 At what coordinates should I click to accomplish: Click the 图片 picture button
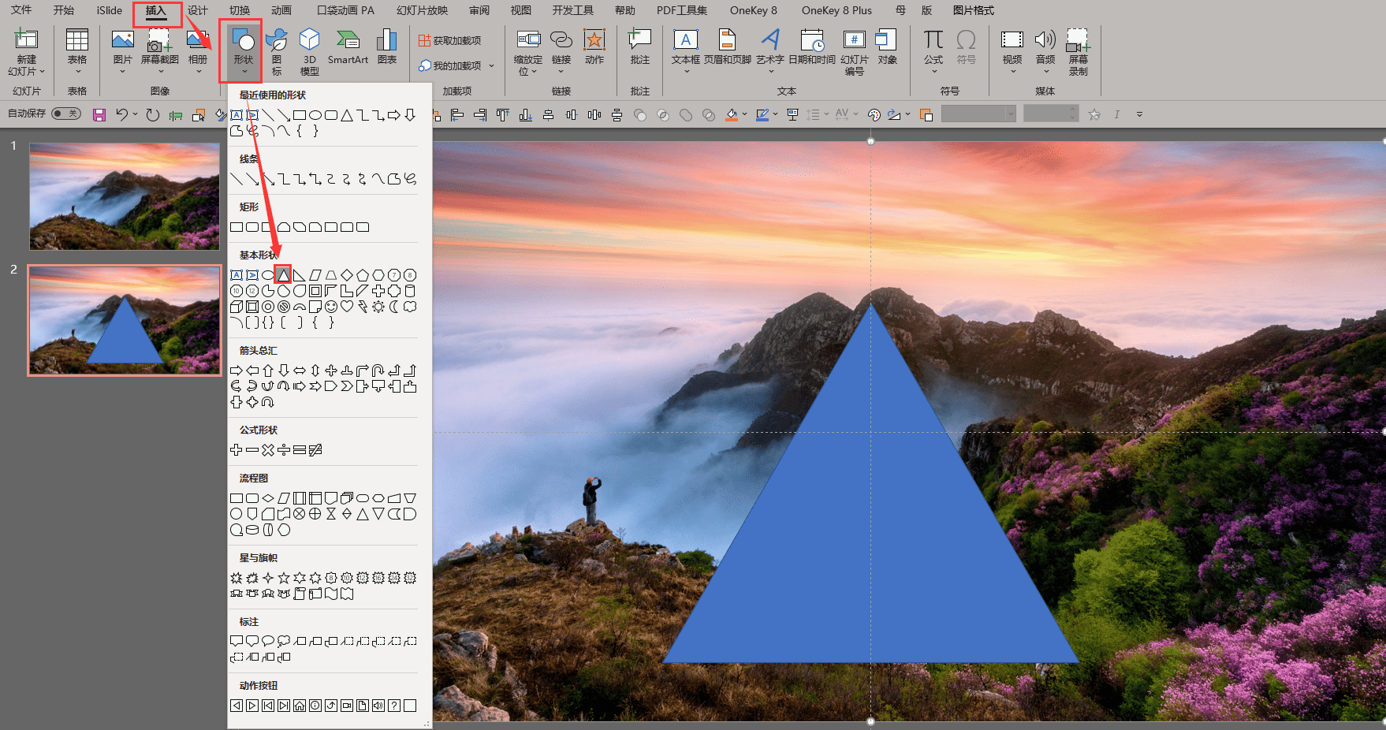click(122, 52)
